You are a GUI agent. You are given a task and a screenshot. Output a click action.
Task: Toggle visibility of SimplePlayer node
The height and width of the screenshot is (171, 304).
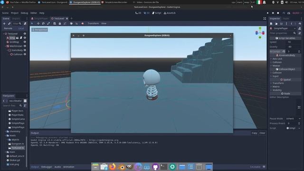click(x=25, y=38)
